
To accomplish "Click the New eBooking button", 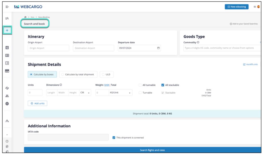I will tap(236, 7).
